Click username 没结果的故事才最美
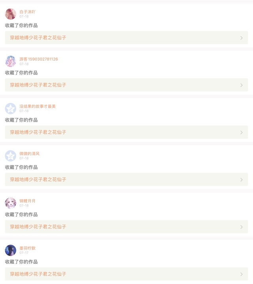 (38, 106)
